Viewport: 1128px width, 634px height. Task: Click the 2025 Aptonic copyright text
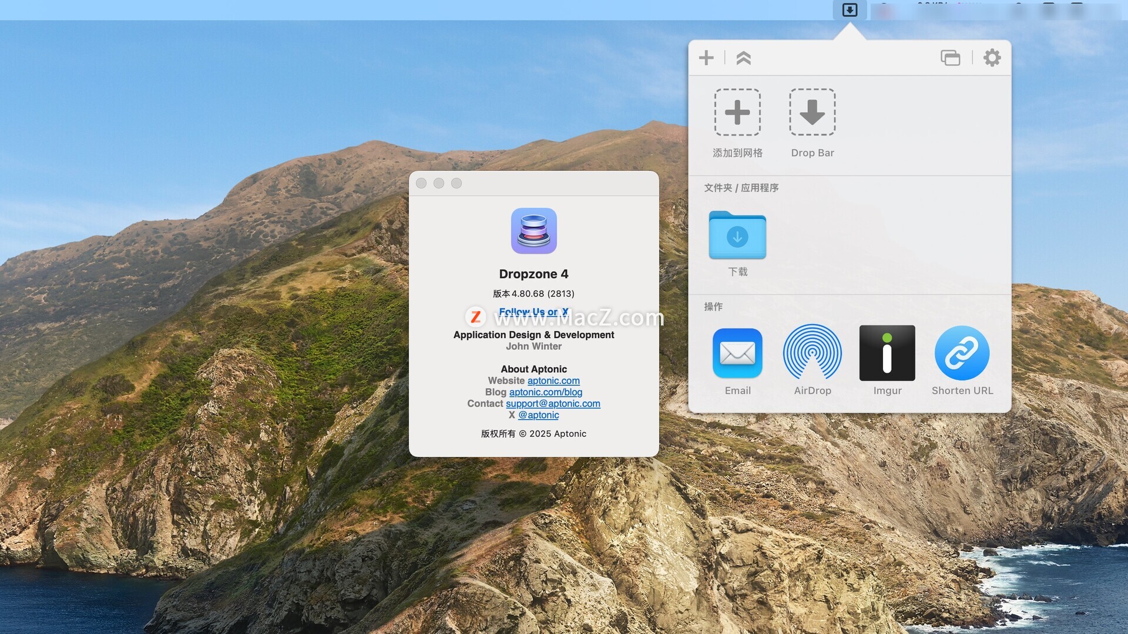tap(533, 434)
